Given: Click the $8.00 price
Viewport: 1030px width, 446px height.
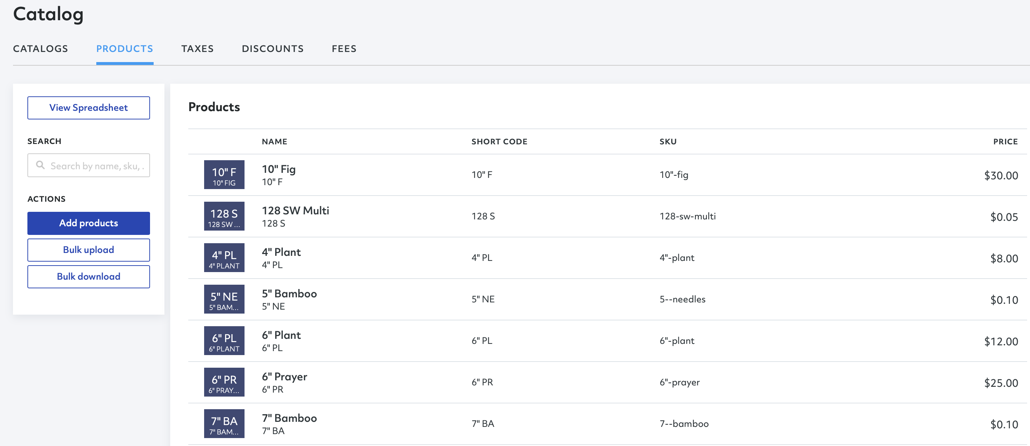Looking at the screenshot, I should pyautogui.click(x=1004, y=259).
